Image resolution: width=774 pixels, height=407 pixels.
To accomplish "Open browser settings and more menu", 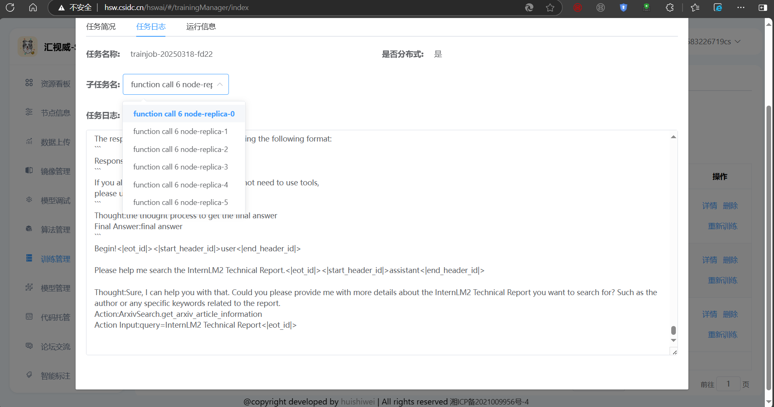I will pyautogui.click(x=741, y=8).
